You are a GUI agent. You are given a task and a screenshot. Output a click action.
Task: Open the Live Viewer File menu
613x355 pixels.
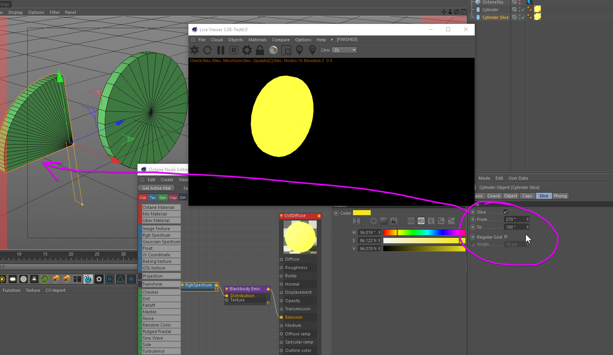[202, 40]
